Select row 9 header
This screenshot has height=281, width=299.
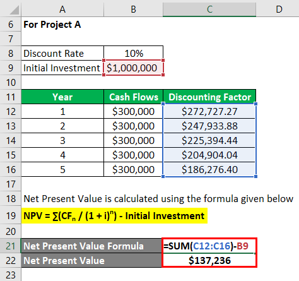coord(11,68)
